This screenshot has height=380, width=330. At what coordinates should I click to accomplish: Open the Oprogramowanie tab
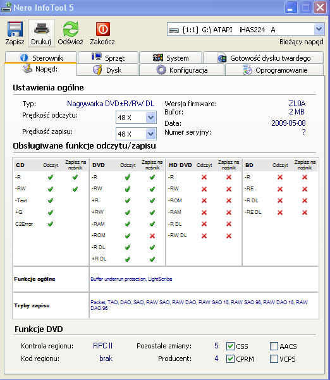click(x=274, y=70)
